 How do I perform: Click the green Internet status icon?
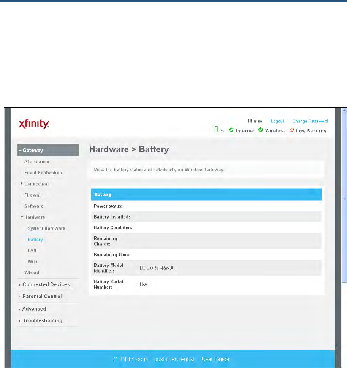pos(231,130)
